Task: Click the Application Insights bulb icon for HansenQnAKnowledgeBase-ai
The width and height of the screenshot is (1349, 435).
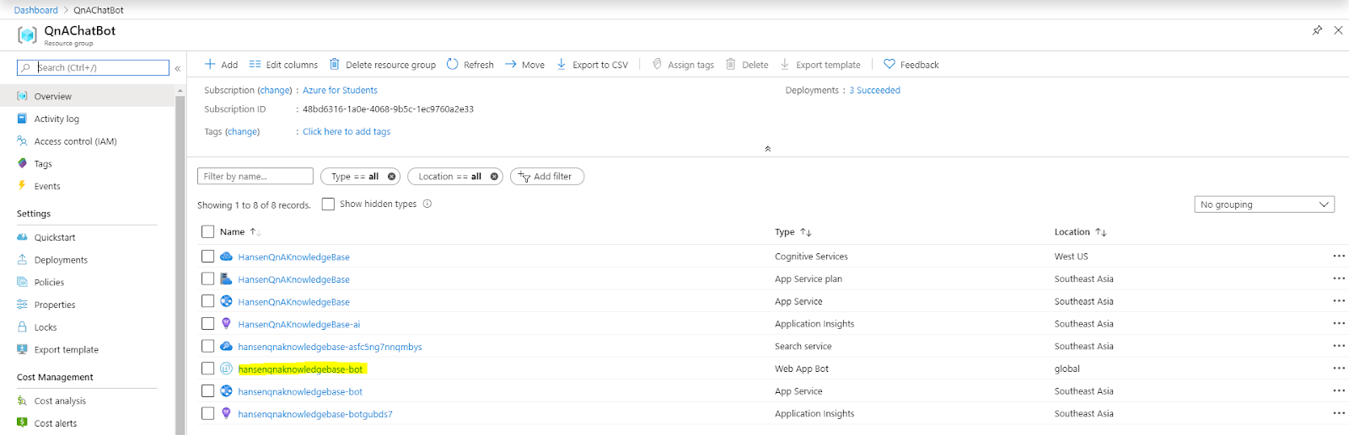Action: [226, 323]
